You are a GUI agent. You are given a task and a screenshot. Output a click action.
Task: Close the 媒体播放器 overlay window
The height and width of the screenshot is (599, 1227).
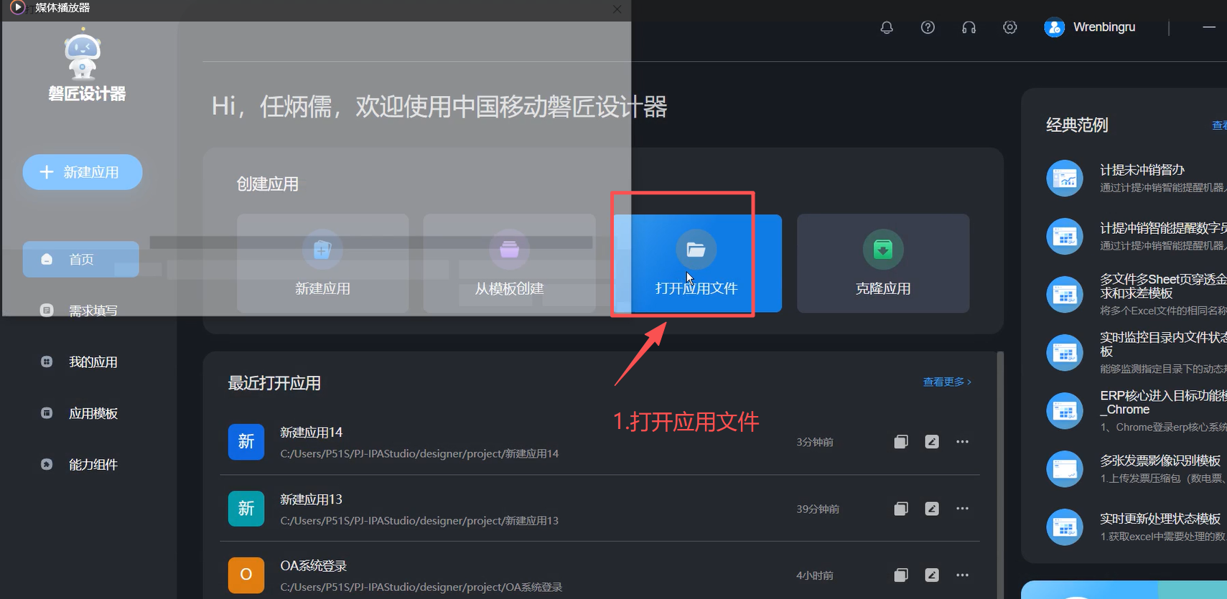click(x=617, y=9)
